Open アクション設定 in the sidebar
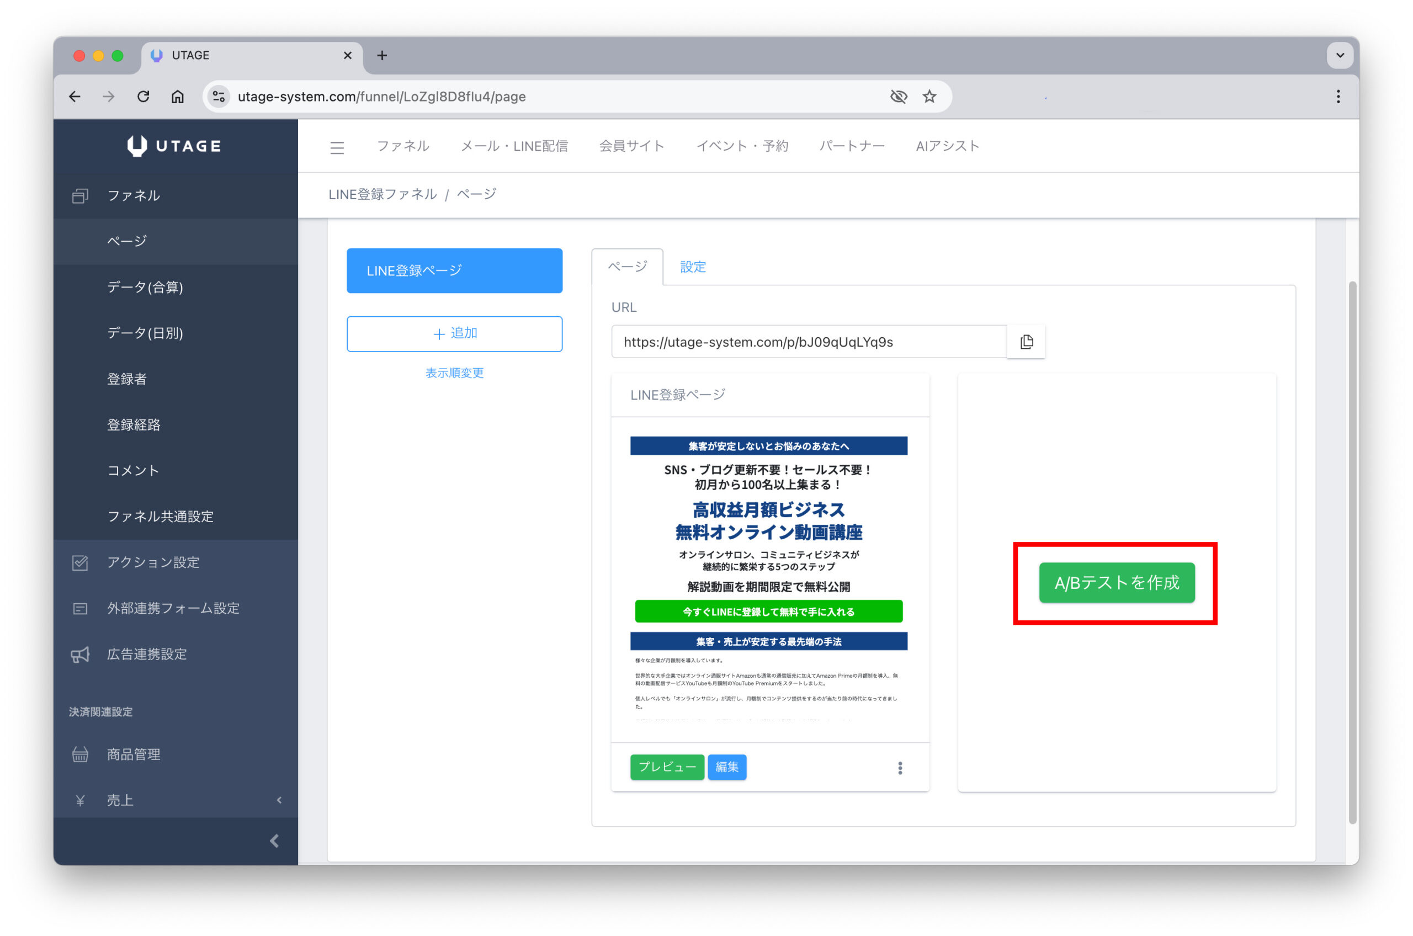The image size is (1413, 936). click(176, 562)
